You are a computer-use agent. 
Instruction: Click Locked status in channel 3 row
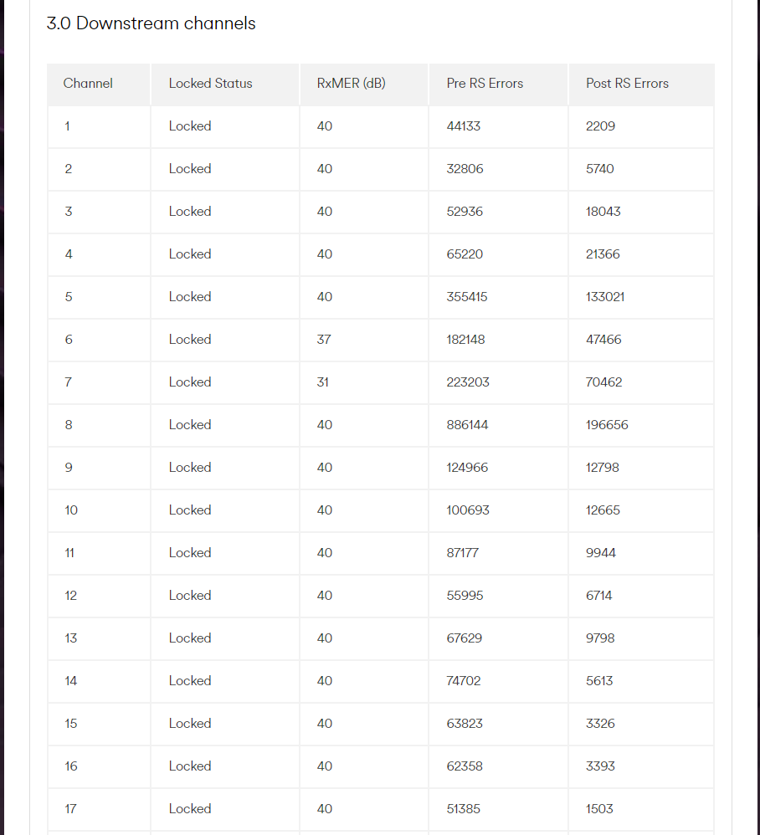click(190, 212)
